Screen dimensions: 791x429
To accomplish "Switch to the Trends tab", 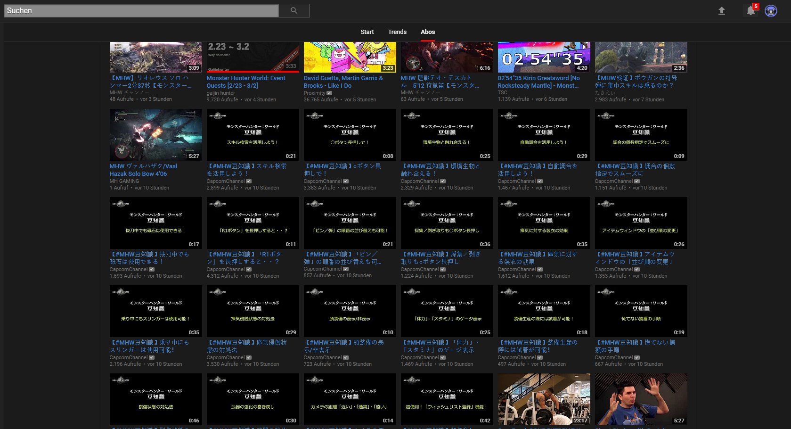I will pyautogui.click(x=397, y=32).
